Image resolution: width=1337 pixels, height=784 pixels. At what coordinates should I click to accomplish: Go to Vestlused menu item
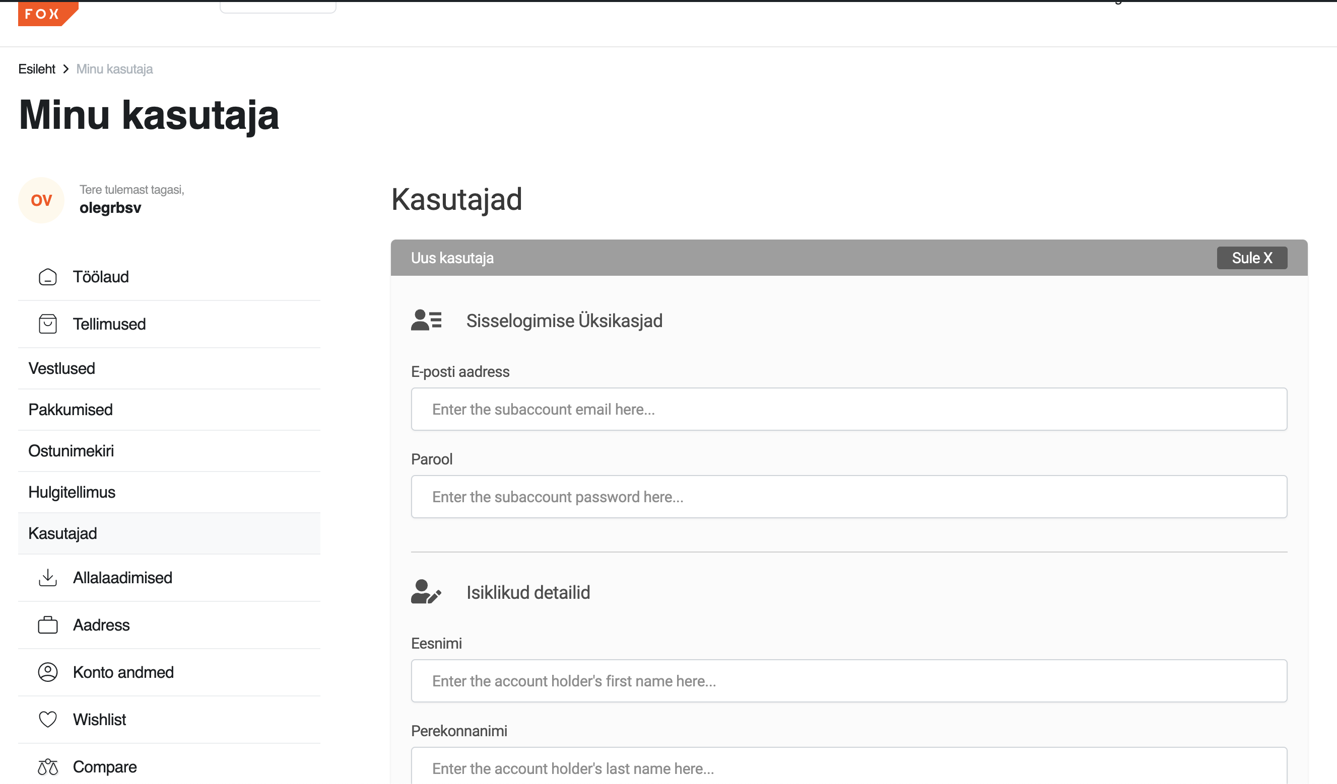coord(169,368)
